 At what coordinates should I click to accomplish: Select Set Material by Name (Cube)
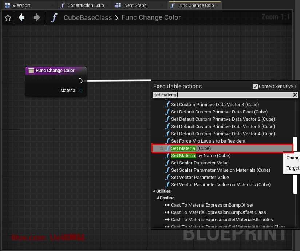tap(200, 156)
